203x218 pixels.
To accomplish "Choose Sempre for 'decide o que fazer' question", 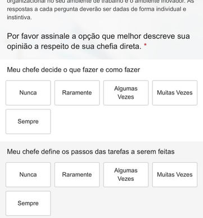I will 28,122.
